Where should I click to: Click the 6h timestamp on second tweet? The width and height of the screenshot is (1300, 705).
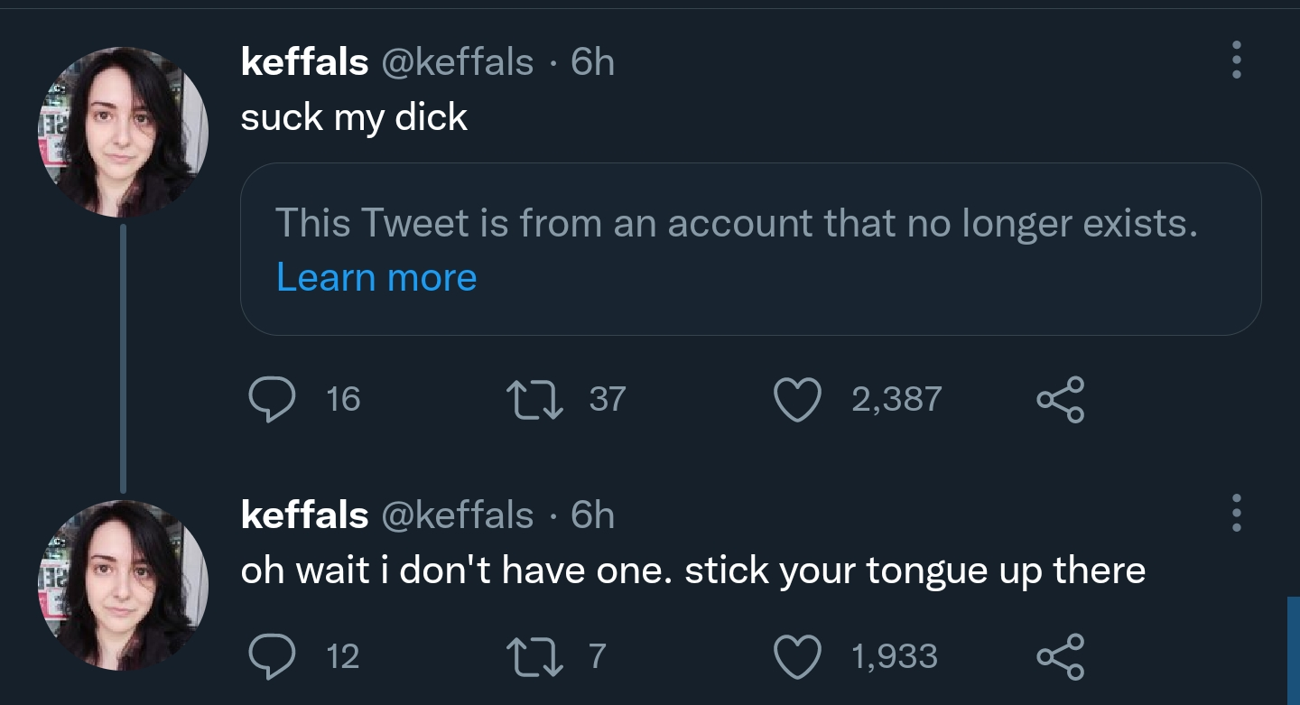(593, 515)
